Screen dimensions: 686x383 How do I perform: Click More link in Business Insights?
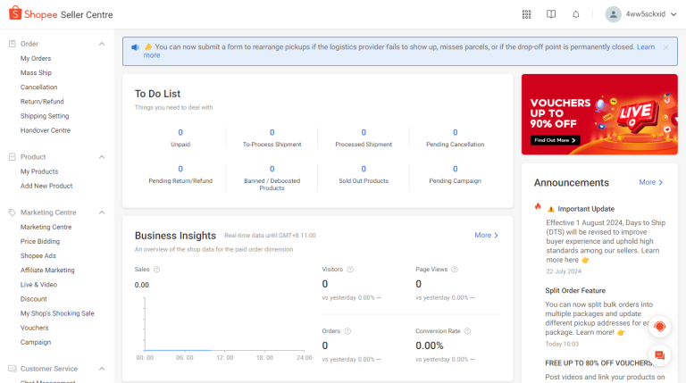[486, 235]
